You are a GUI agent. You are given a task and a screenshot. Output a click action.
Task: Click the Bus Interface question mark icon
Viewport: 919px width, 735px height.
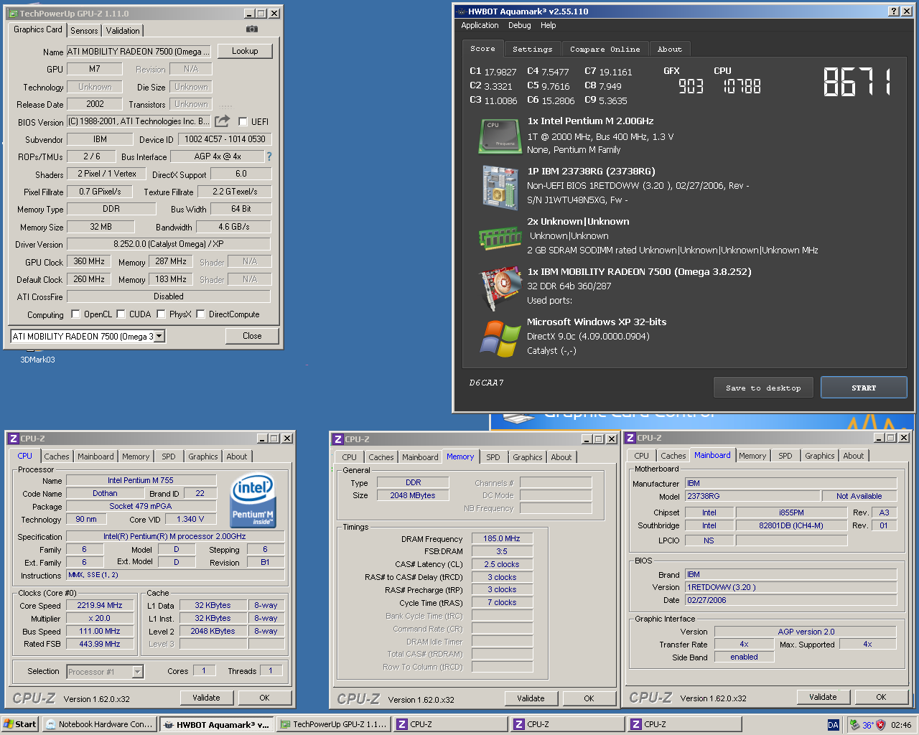click(269, 156)
